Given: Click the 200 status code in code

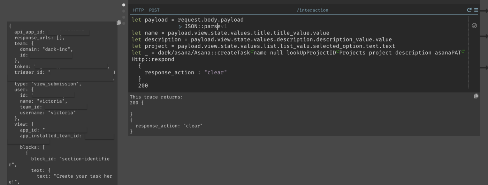Looking at the screenshot, I should click(x=143, y=86).
